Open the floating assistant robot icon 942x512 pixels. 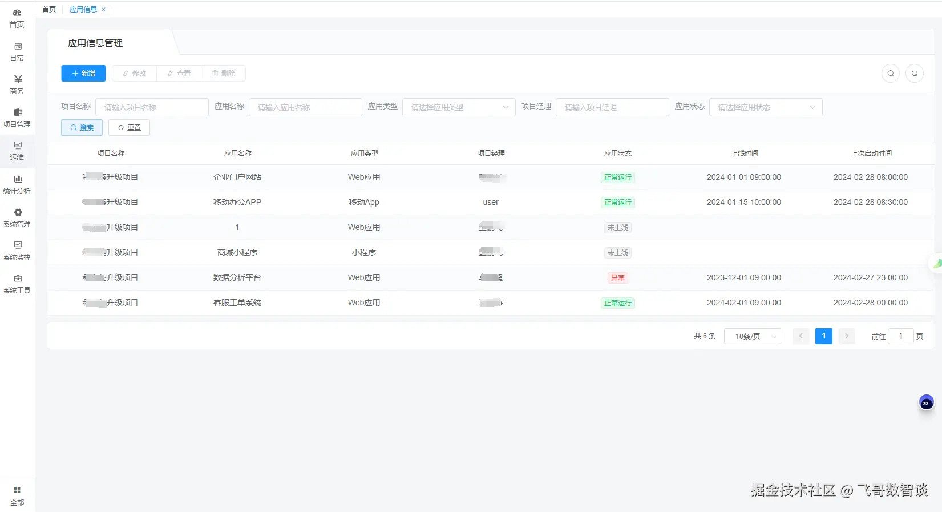pyautogui.click(x=926, y=403)
